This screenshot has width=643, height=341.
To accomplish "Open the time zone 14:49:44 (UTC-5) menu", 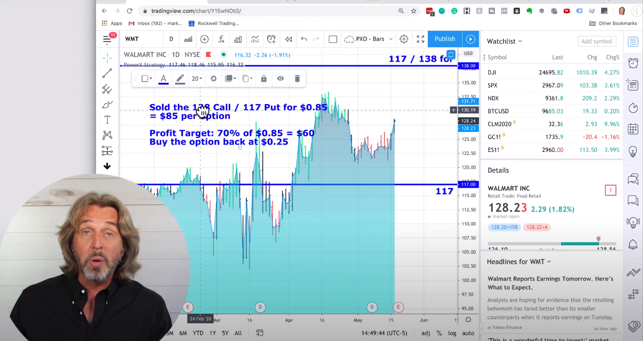I will [x=384, y=333].
